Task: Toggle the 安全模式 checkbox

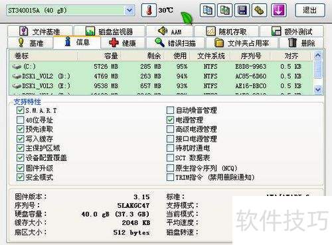Action: 20,177
